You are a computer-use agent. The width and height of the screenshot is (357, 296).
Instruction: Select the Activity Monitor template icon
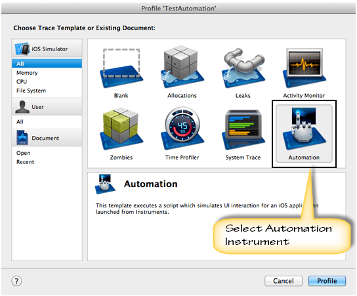click(x=304, y=68)
